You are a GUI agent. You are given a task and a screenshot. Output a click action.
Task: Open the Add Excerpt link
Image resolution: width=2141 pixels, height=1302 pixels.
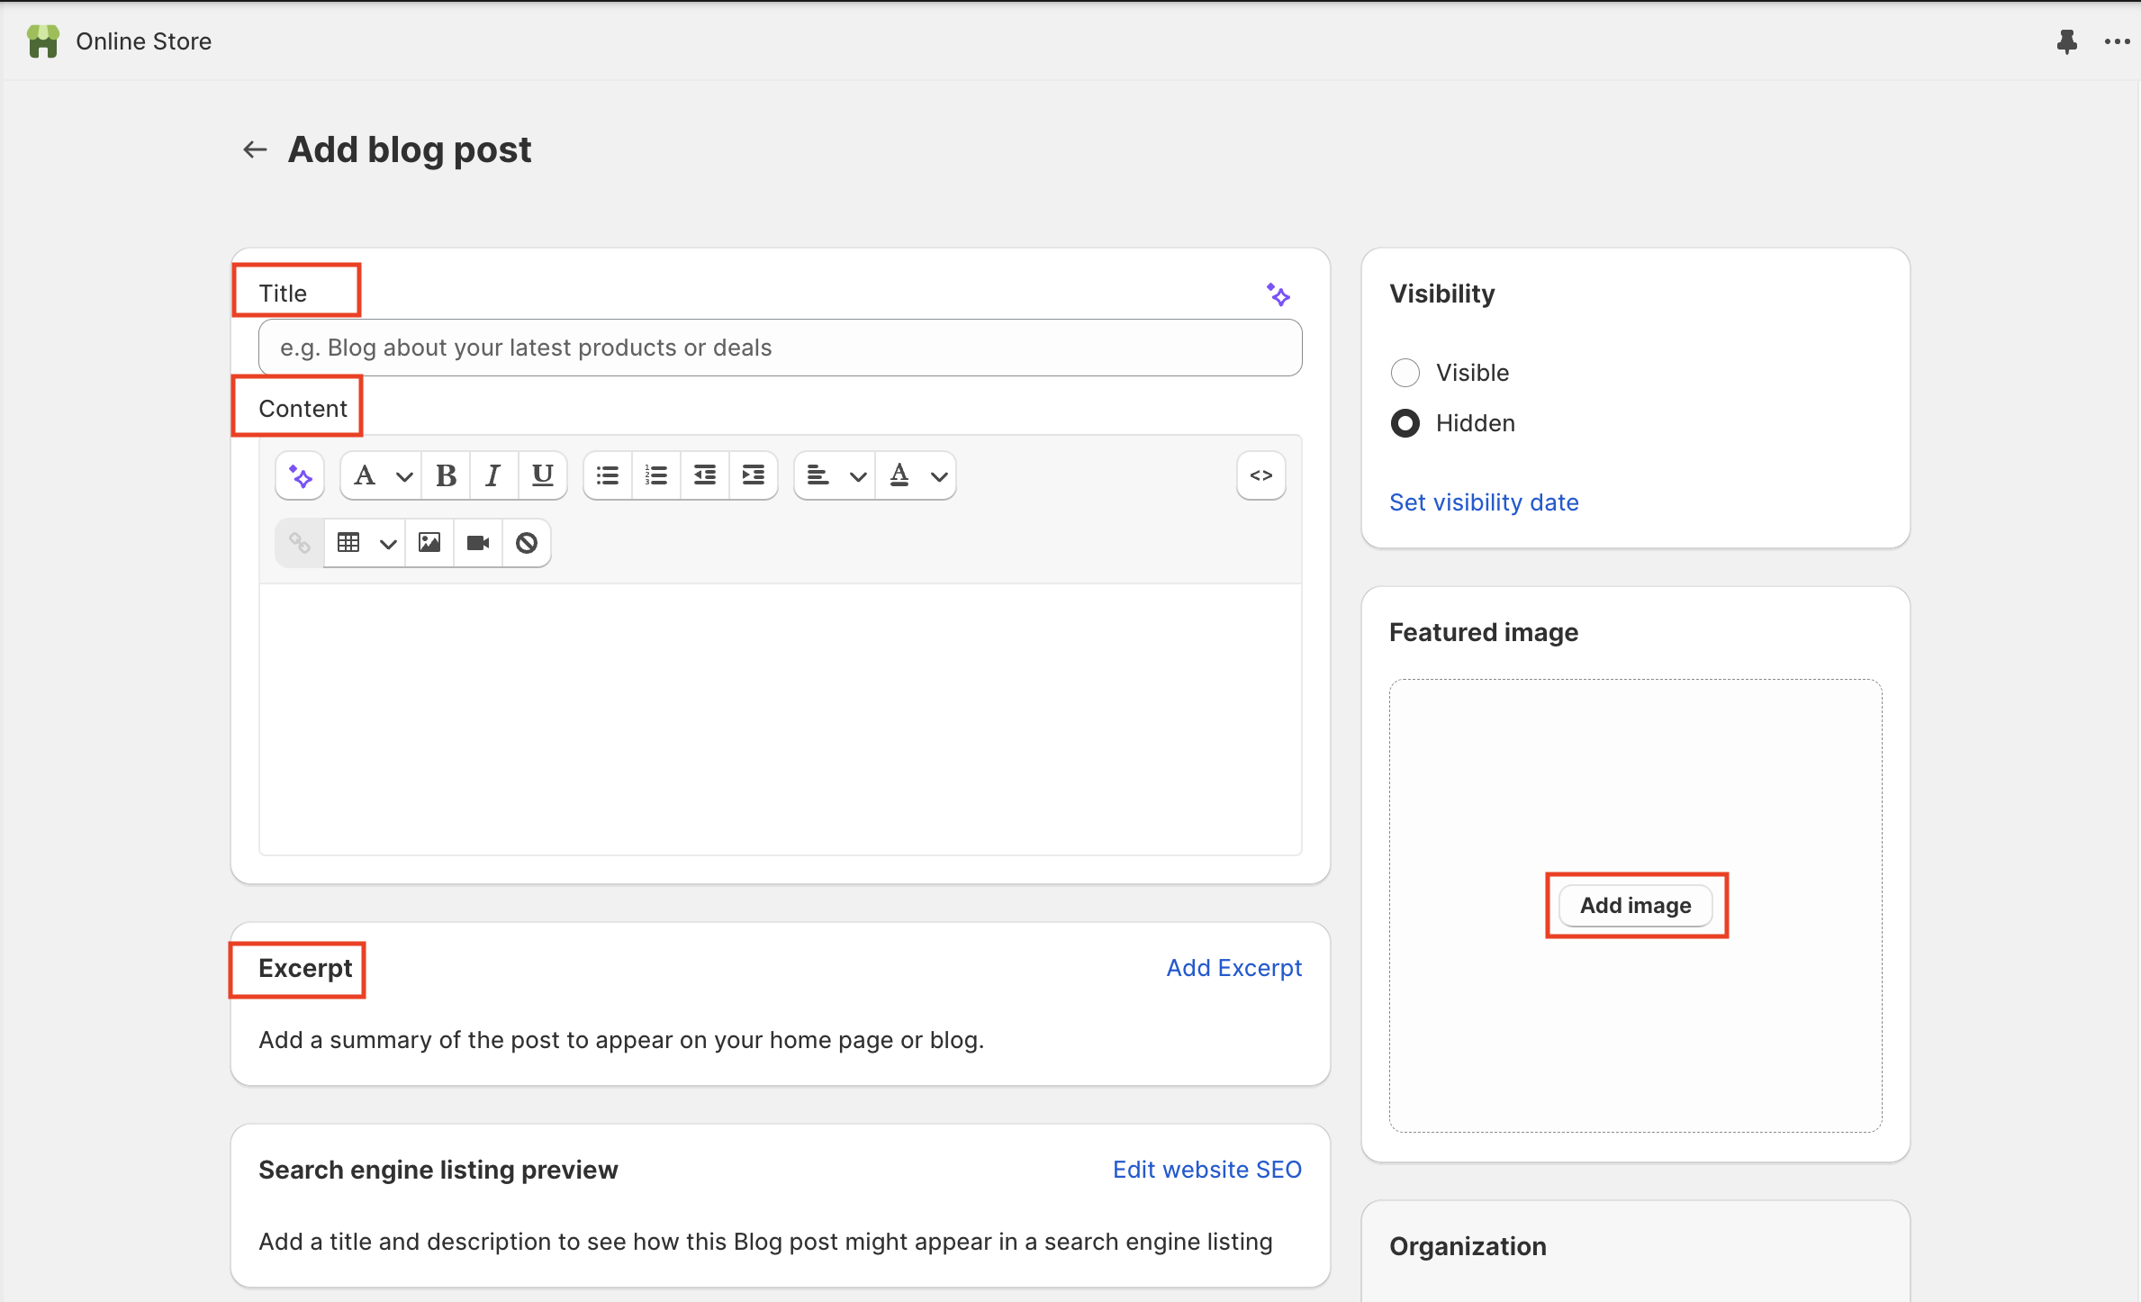pos(1233,968)
